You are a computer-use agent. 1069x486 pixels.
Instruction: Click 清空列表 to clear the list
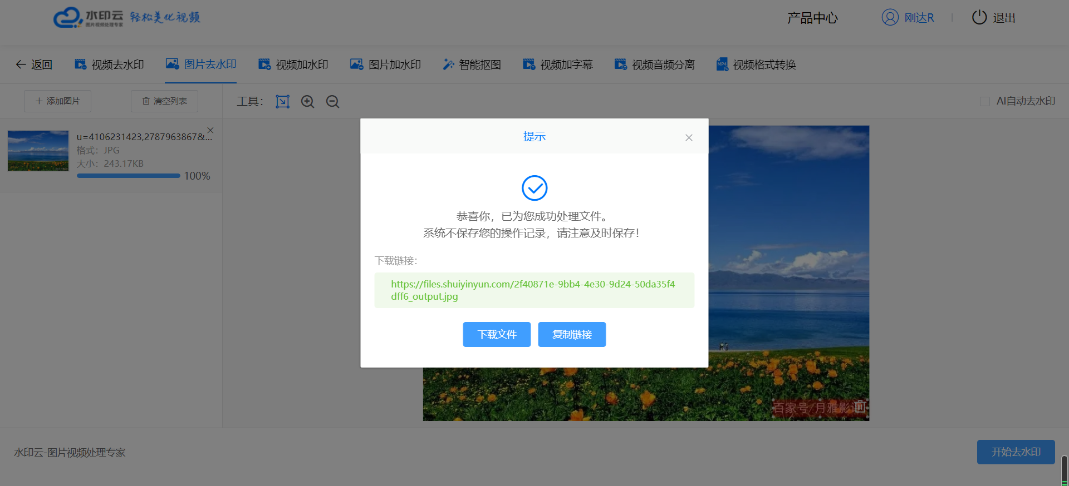(164, 101)
